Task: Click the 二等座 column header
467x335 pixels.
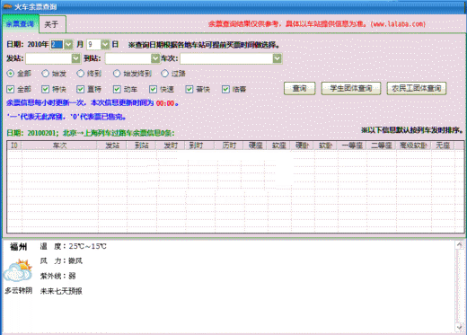Action: coord(382,145)
